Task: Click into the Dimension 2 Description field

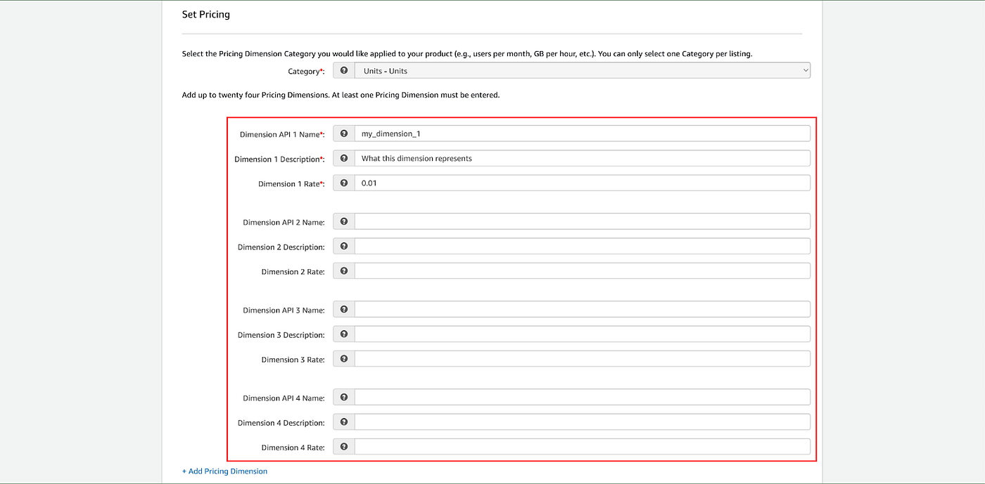Action: point(583,246)
